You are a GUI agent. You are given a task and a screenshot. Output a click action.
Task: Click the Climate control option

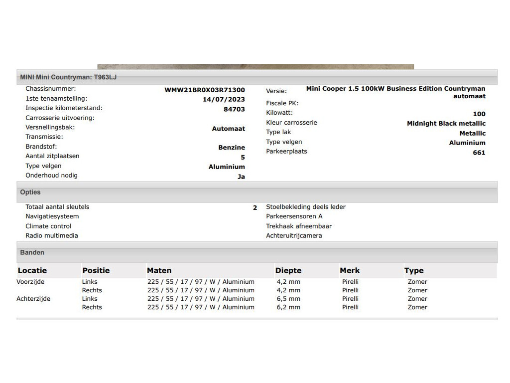tap(48, 226)
